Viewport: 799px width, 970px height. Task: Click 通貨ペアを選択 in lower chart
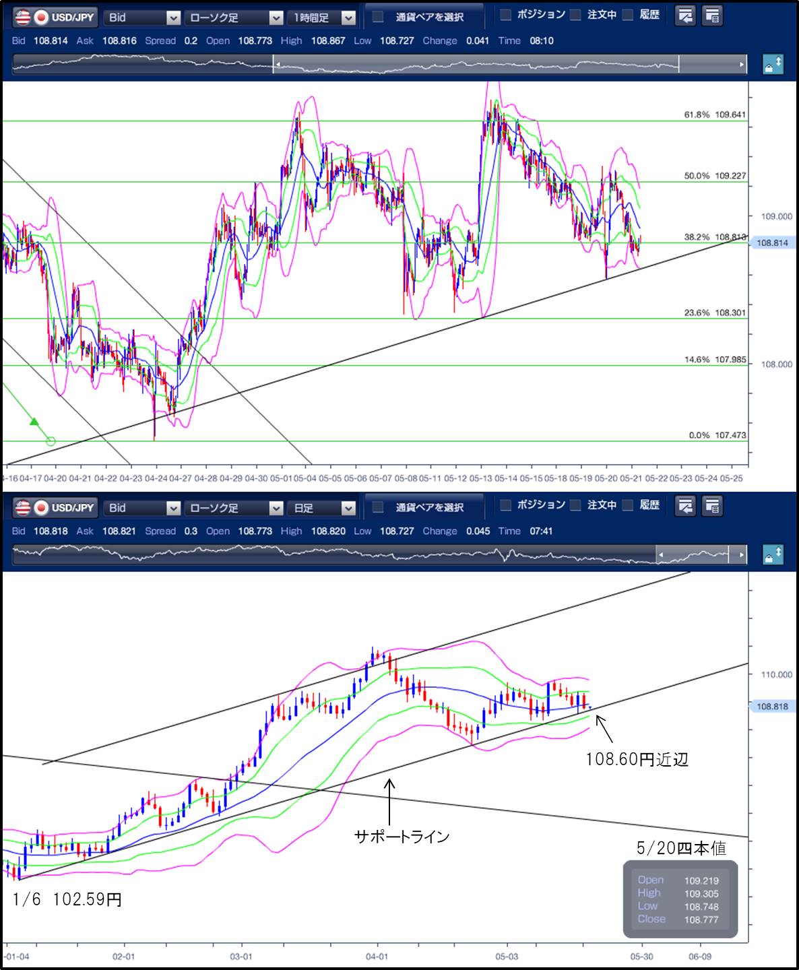(423, 507)
